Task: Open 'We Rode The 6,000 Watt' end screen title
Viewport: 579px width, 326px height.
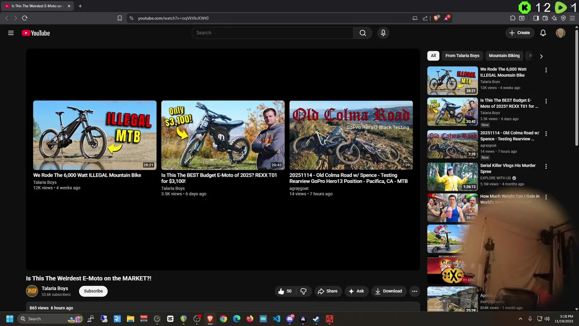Action: click(87, 175)
